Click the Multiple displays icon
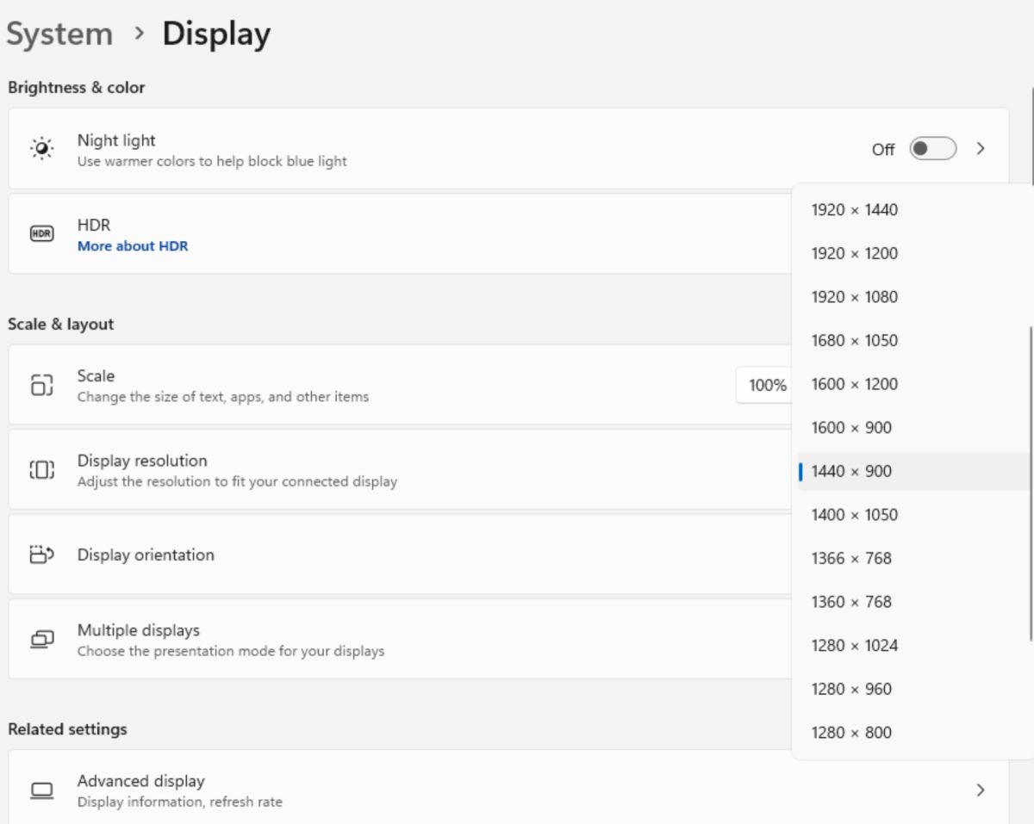Viewport: 1034px width, 824px height. click(41, 639)
